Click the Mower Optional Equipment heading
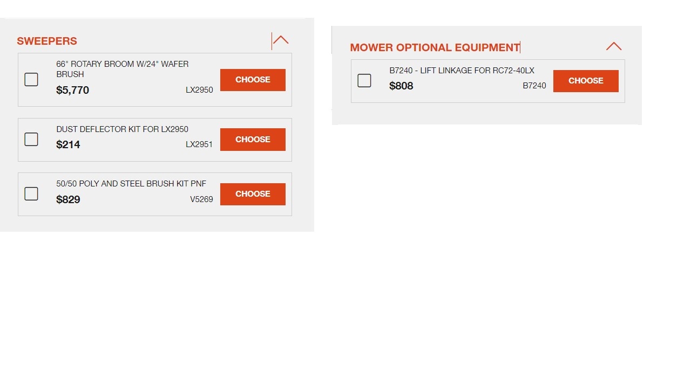The image size is (691, 388). point(435,47)
